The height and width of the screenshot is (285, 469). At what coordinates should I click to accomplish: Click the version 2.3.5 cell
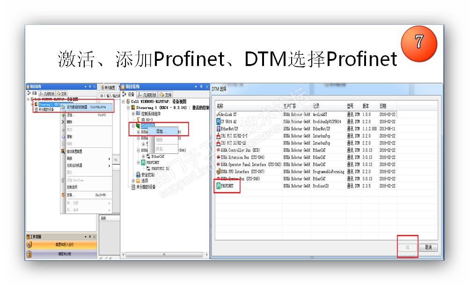coord(366,186)
